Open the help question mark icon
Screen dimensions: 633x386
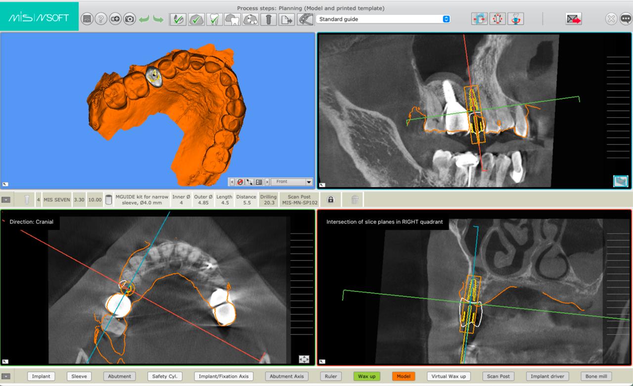pos(101,19)
